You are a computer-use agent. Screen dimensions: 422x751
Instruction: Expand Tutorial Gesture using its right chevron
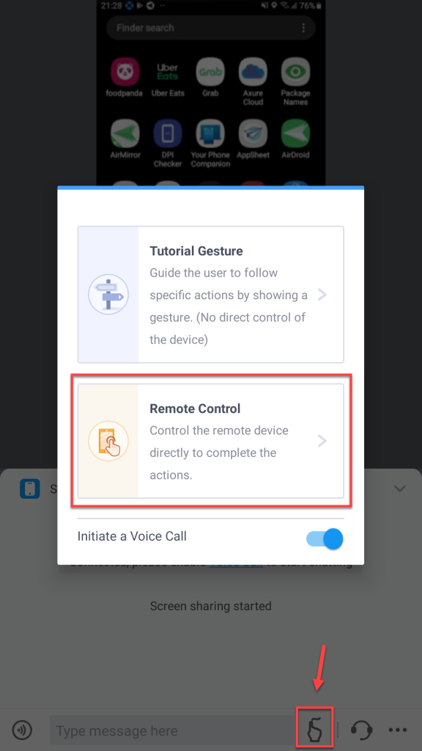point(322,295)
